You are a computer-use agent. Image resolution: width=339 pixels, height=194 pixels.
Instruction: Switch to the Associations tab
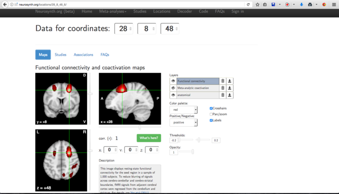tap(83, 55)
